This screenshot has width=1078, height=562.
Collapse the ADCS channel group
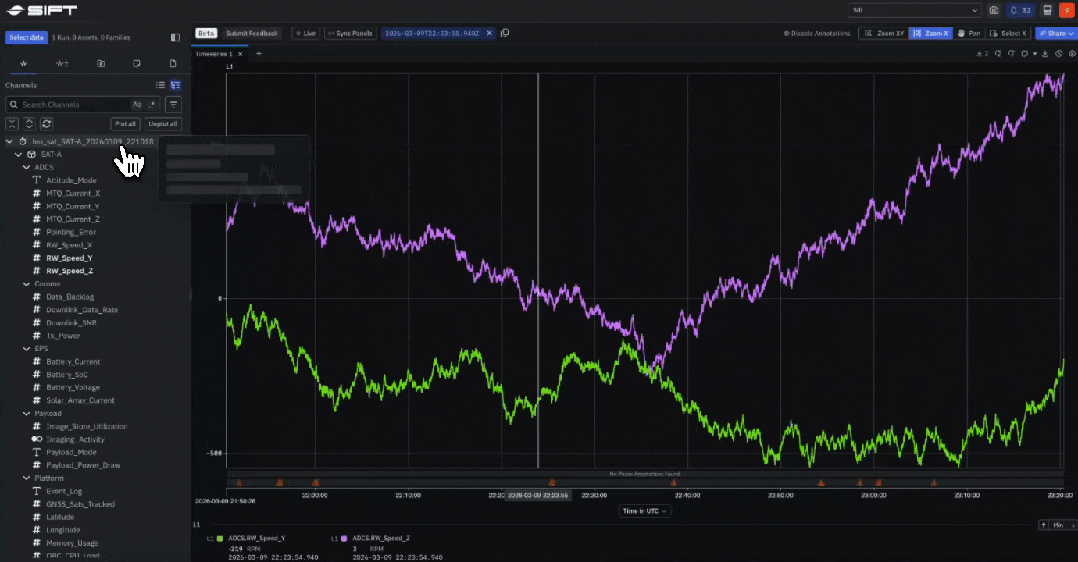tap(27, 167)
